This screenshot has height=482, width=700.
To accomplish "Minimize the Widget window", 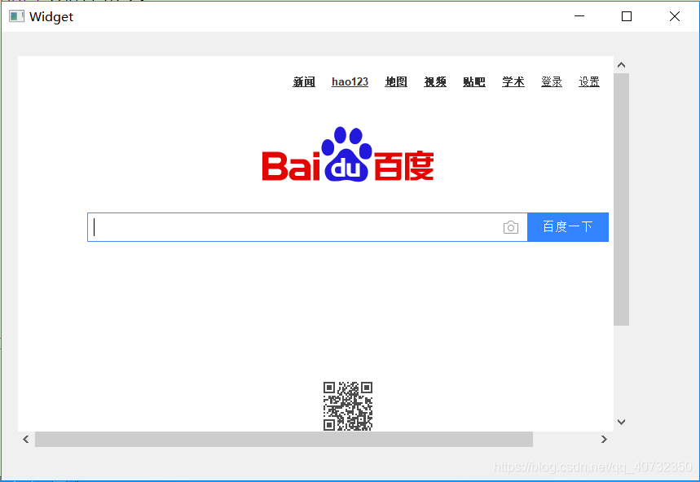I will point(579,16).
